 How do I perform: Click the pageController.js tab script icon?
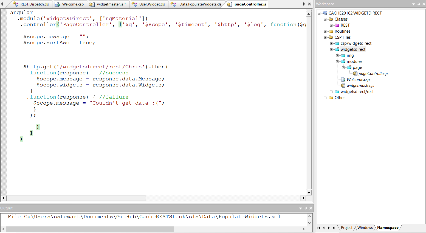pos(230,4)
